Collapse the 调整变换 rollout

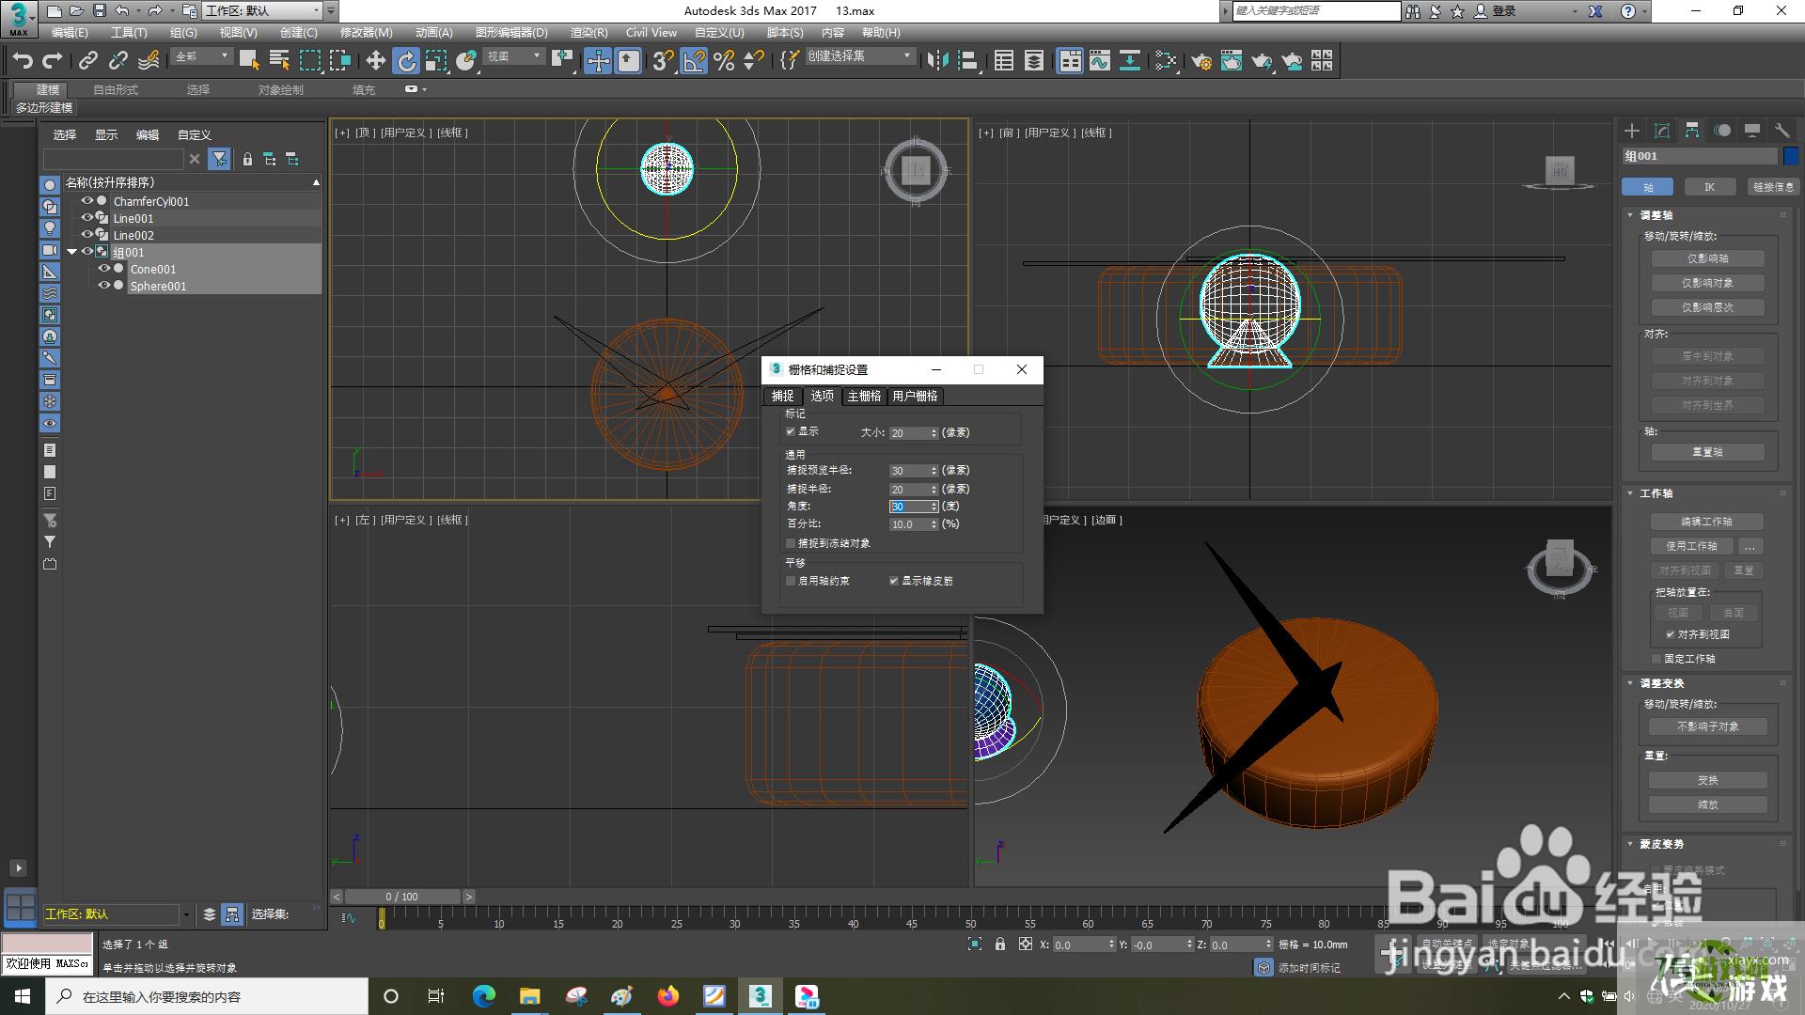pos(1631,683)
